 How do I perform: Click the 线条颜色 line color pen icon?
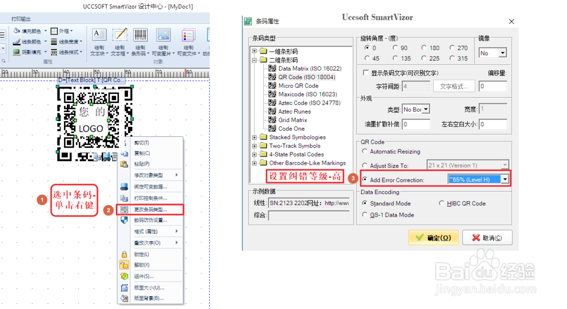click(x=16, y=41)
